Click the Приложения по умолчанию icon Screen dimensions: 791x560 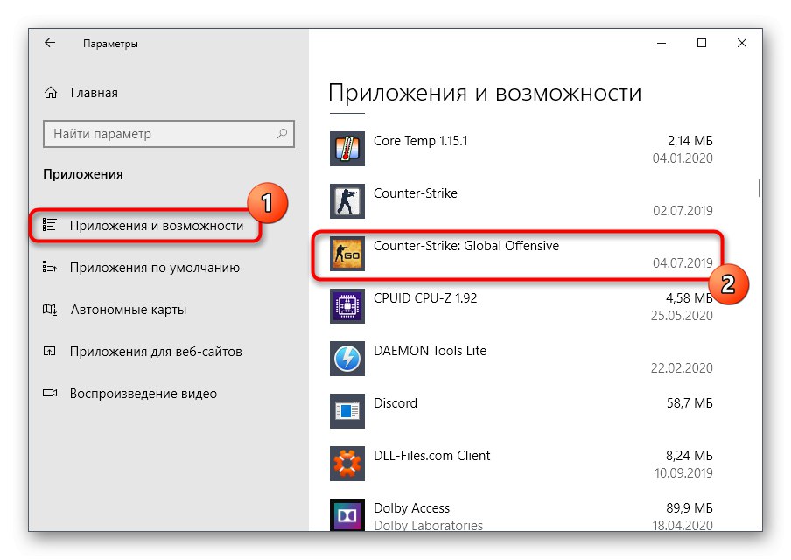49,267
